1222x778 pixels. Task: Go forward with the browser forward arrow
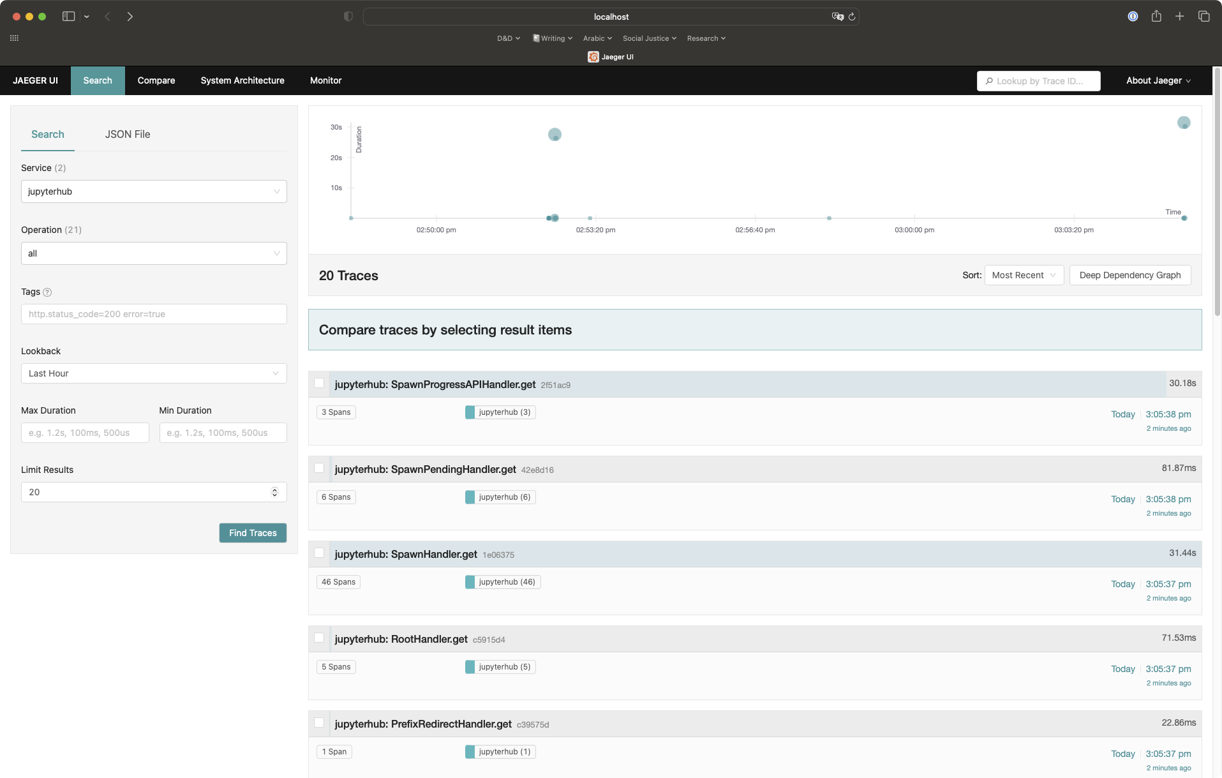130,17
